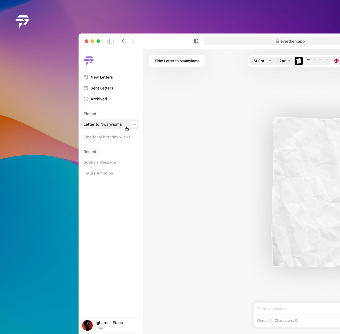Open the Sf Pro font dropdown
340x334 pixels.
[262, 61]
